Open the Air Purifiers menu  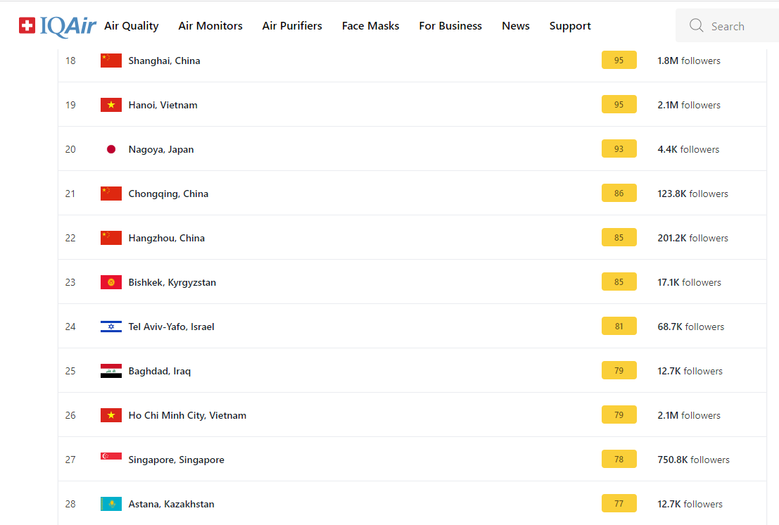tap(292, 26)
